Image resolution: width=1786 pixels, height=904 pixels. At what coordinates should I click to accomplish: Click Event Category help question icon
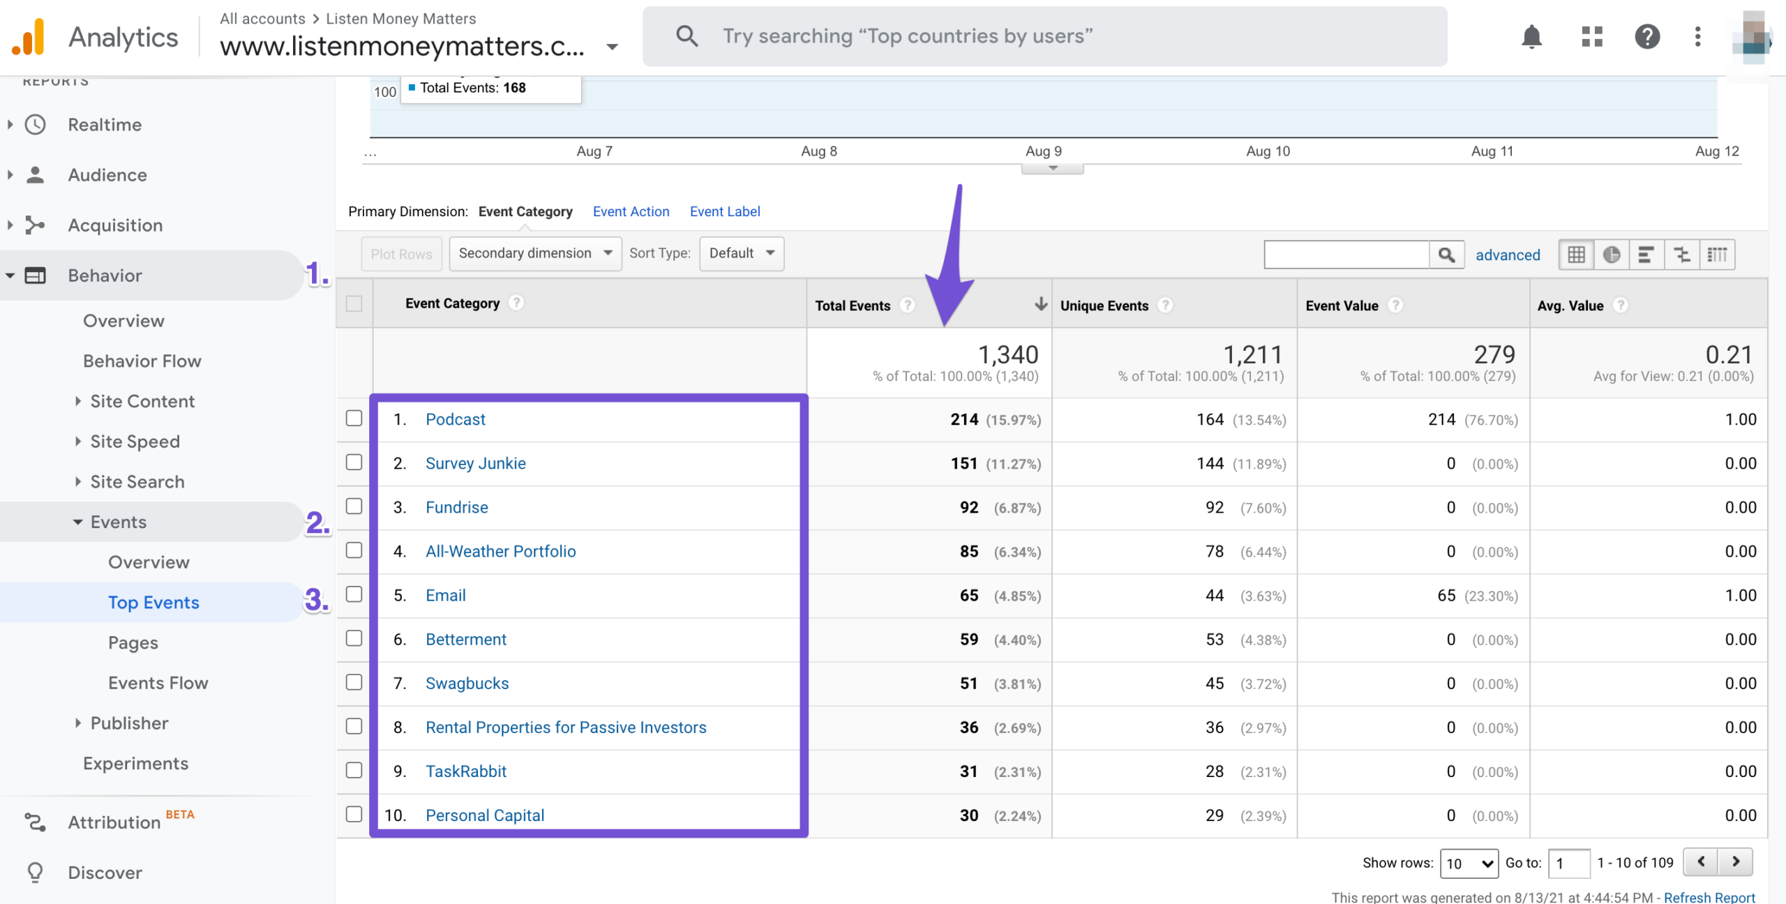coord(516,303)
